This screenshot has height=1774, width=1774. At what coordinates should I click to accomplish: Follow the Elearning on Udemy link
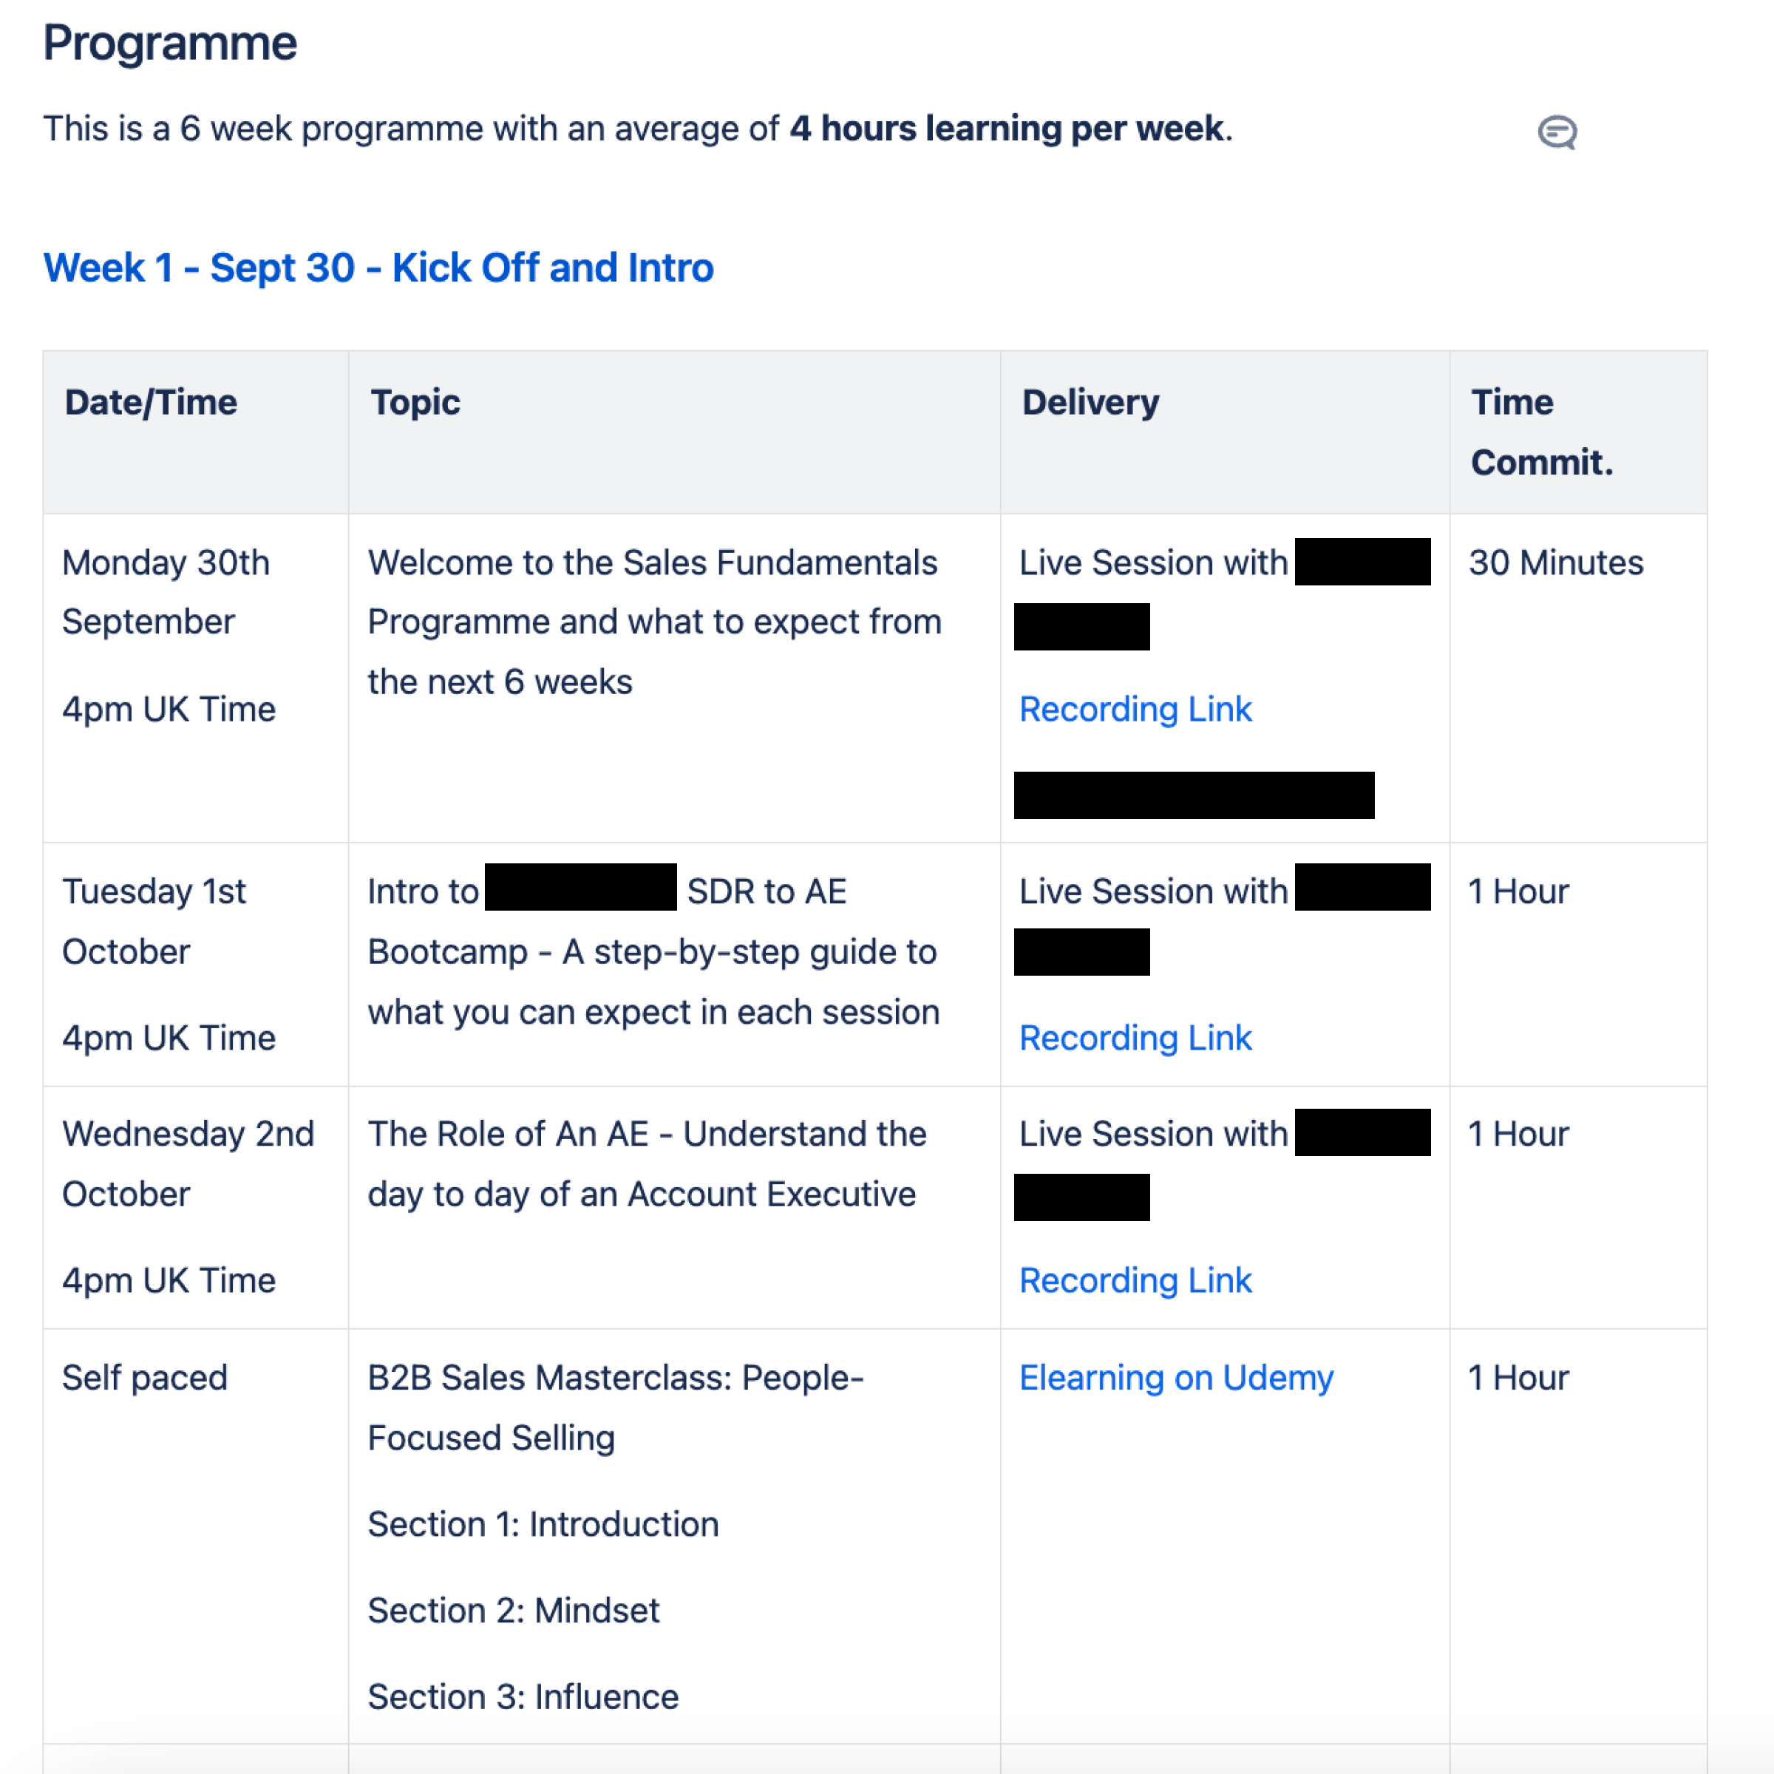[x=1175, y=1377]
